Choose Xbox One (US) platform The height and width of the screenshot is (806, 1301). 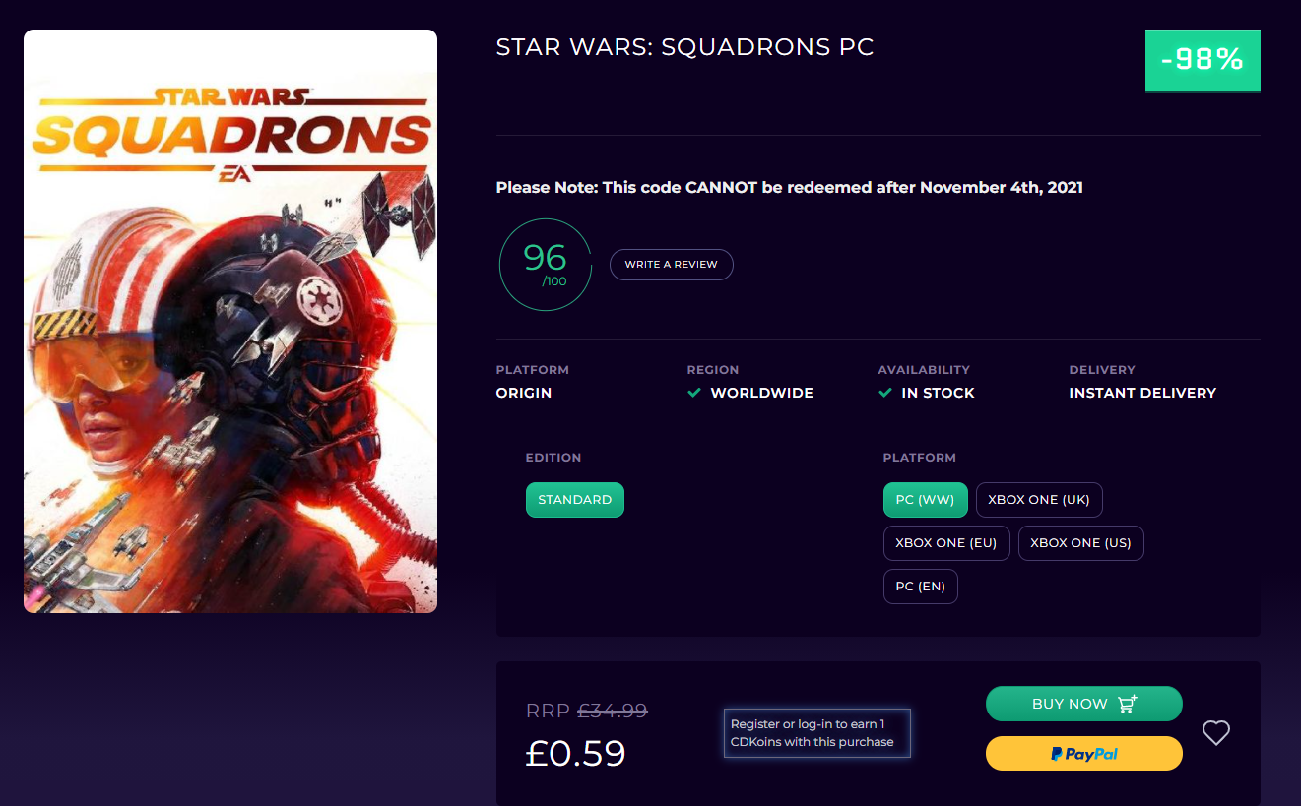(x=1080, y=543)
